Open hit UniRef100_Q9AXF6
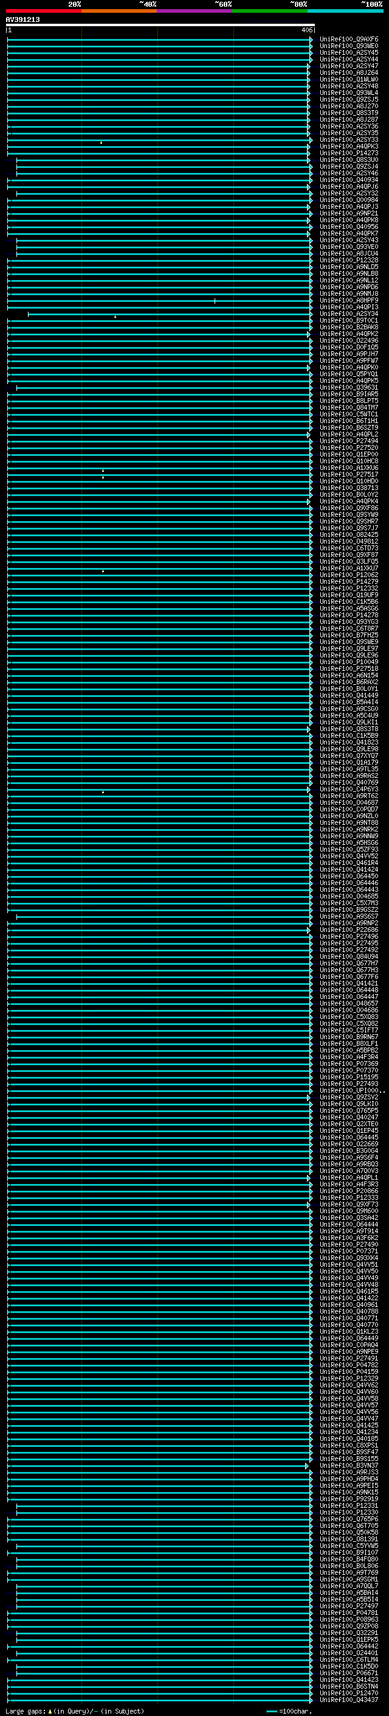Image resolution: width=389 pixels, height=1716 pixels. (x=349, y=40)
